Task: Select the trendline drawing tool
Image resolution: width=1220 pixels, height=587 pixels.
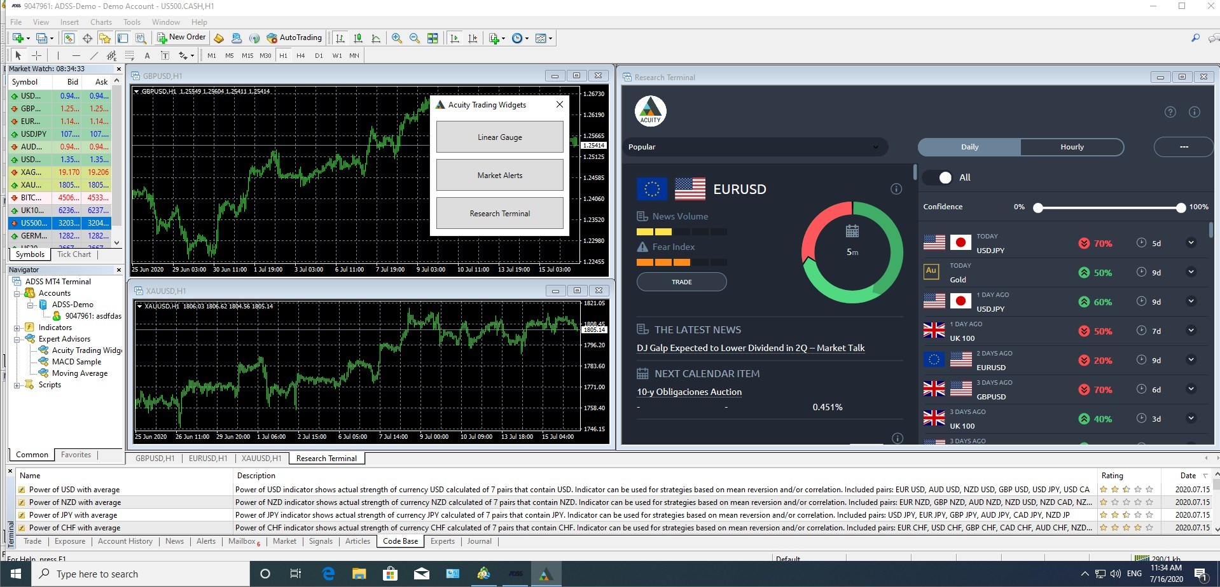Action: point(94,55)
